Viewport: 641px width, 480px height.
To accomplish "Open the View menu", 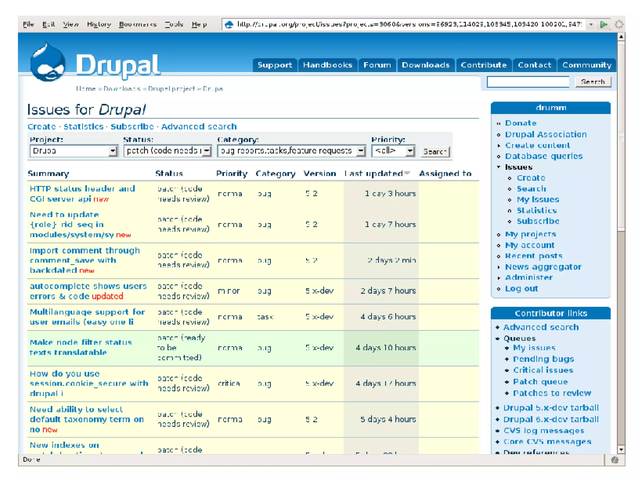I will point(70,24).
